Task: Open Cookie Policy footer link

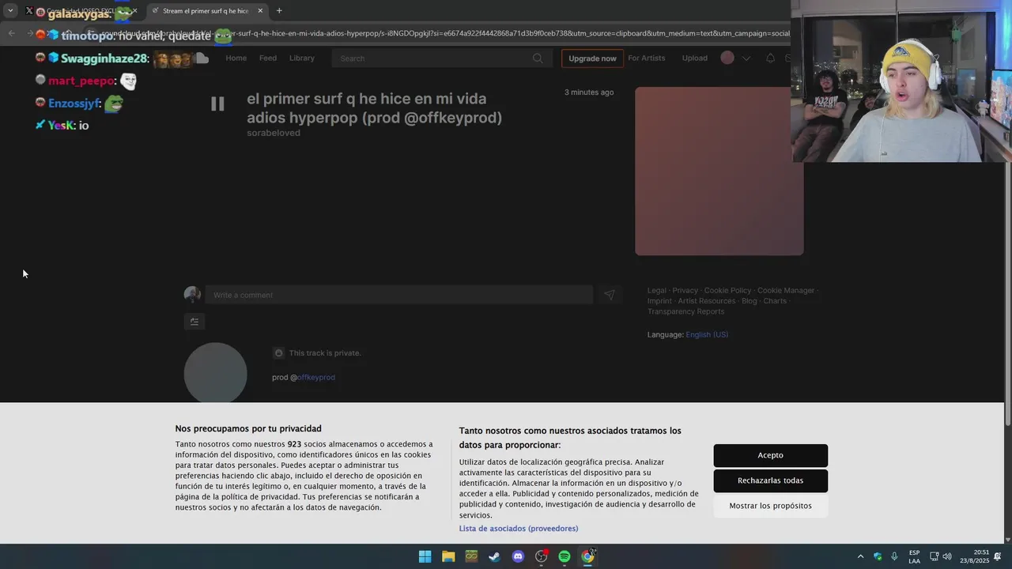Action: (728, 291)
